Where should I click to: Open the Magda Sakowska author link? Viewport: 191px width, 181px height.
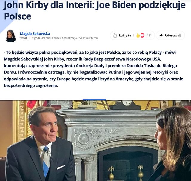(35, 33)
